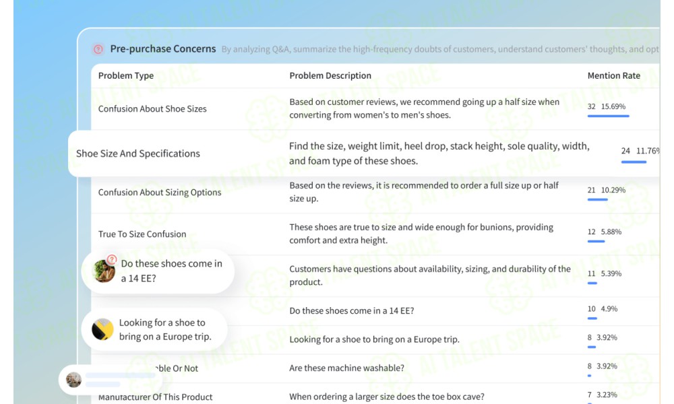Select the Confusion About Shoe Sizes row label

[152, 109]
